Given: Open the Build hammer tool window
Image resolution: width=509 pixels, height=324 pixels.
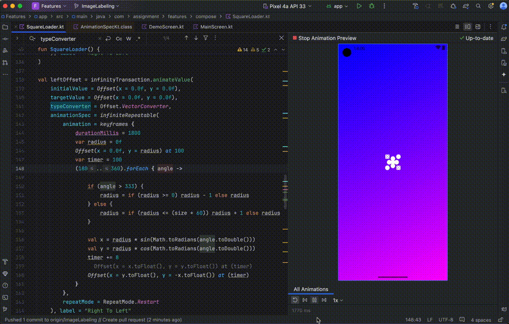Looking at the screenshot, I should 5,262.
